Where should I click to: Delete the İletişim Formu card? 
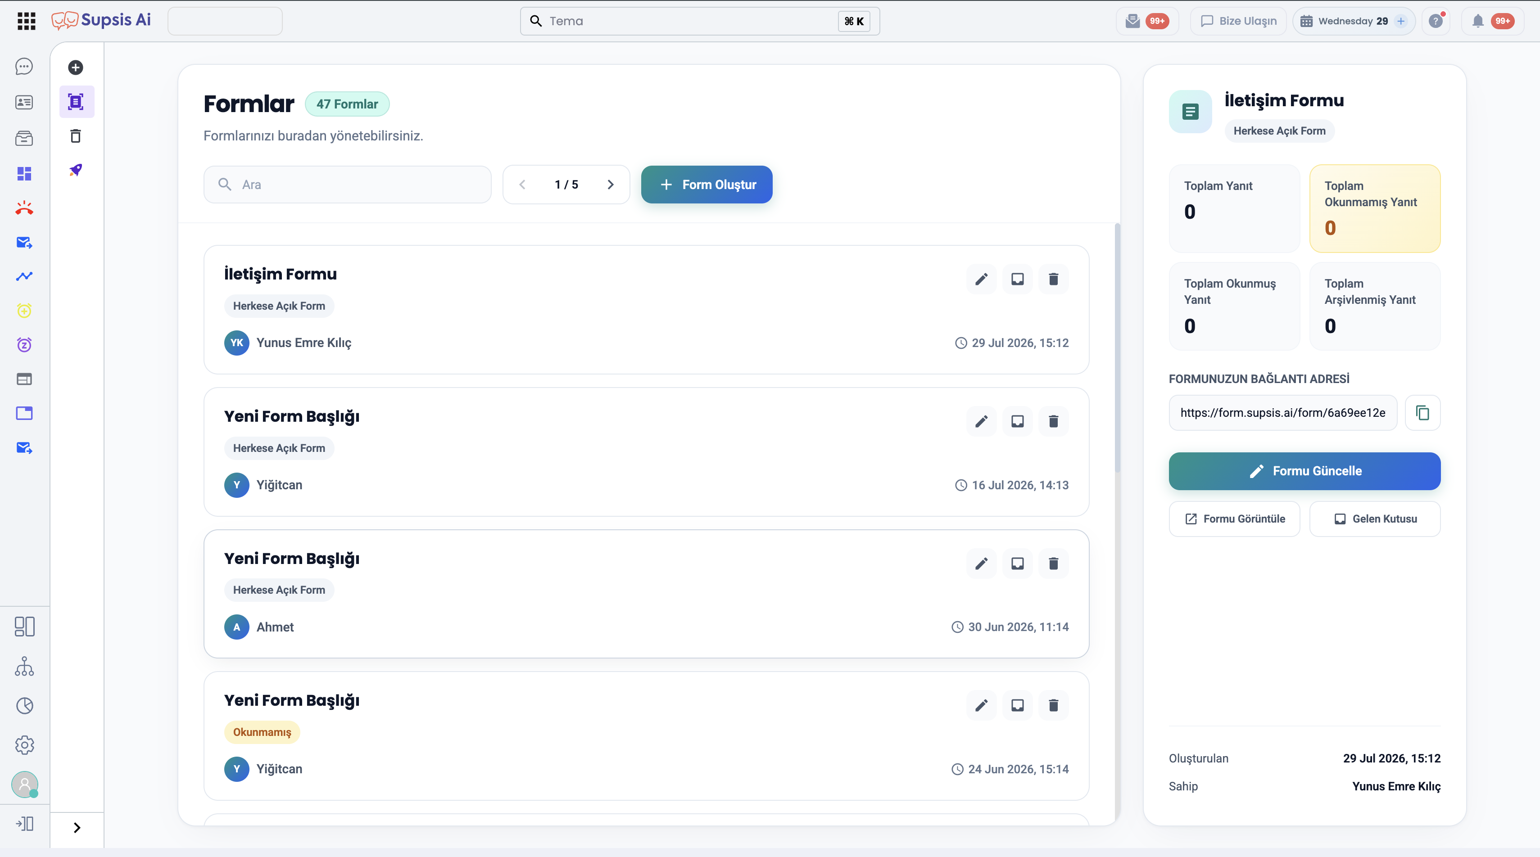[x=1053, y=279]
